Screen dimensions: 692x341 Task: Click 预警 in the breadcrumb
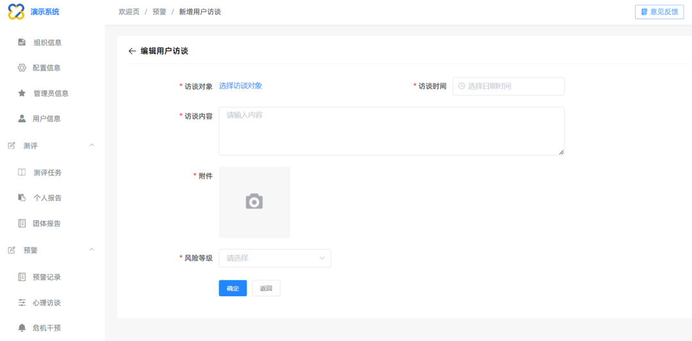(160, 12)
